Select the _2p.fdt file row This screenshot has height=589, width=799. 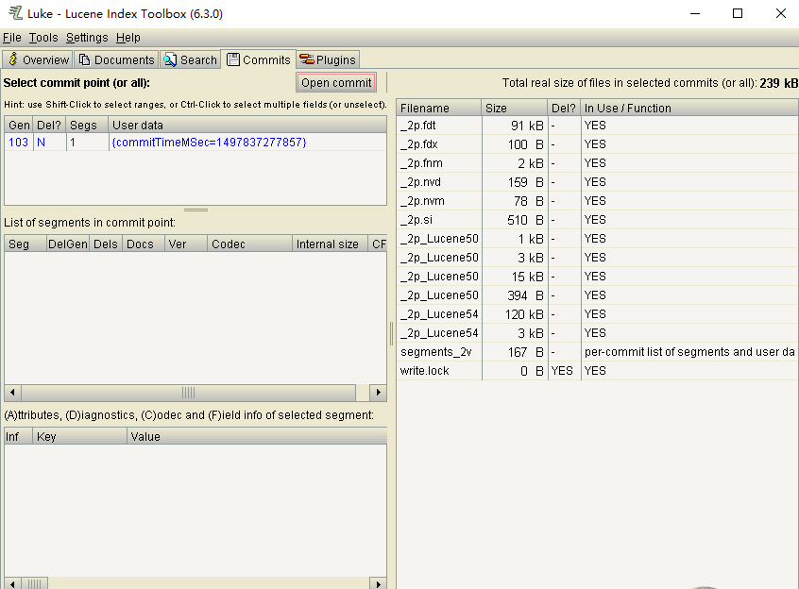pos(597,126)
